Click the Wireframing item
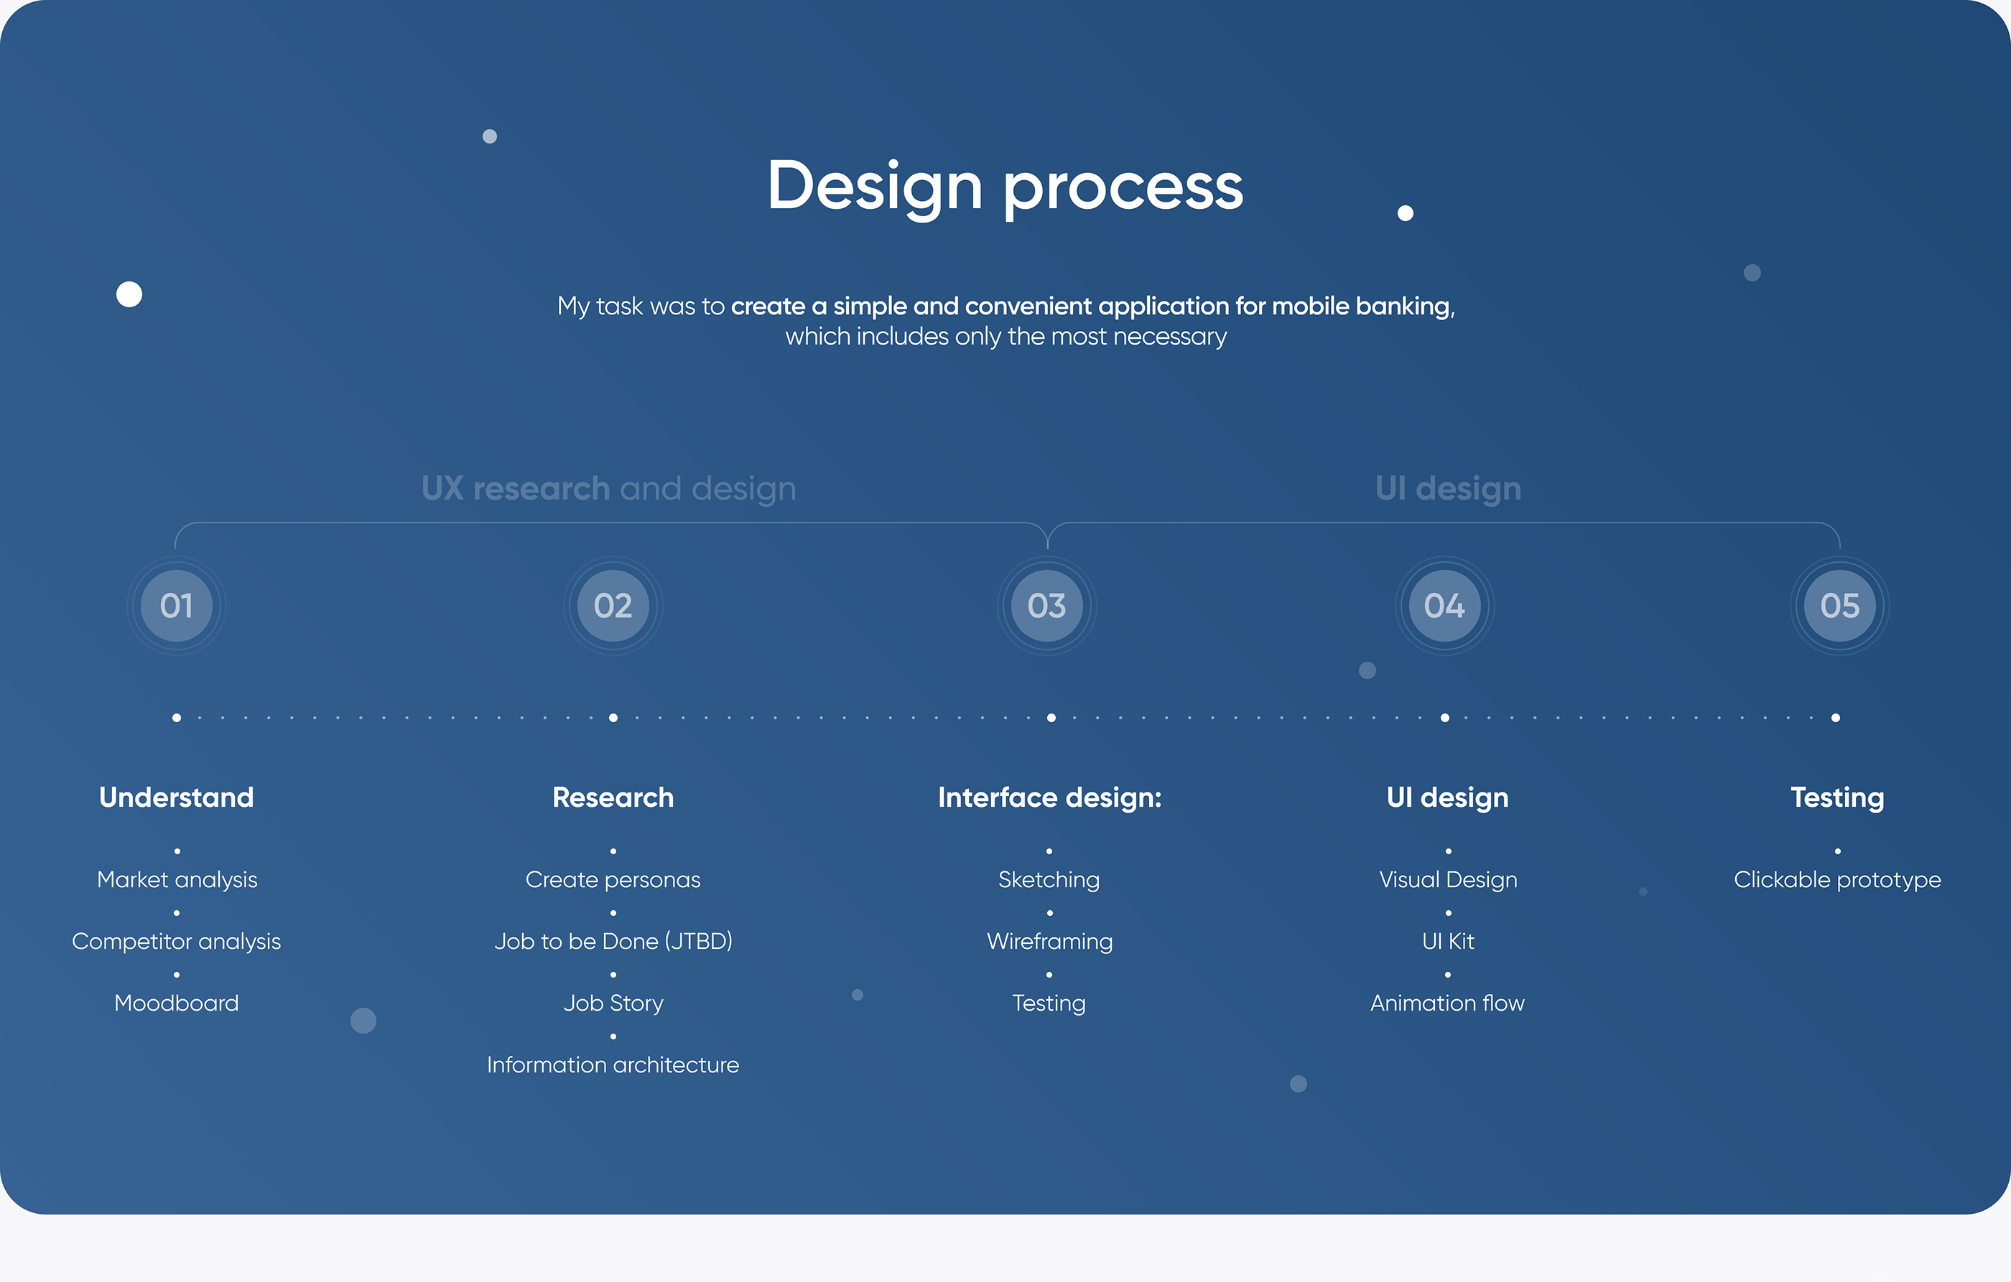Screen dimensions: 2011x1282 1049,942
